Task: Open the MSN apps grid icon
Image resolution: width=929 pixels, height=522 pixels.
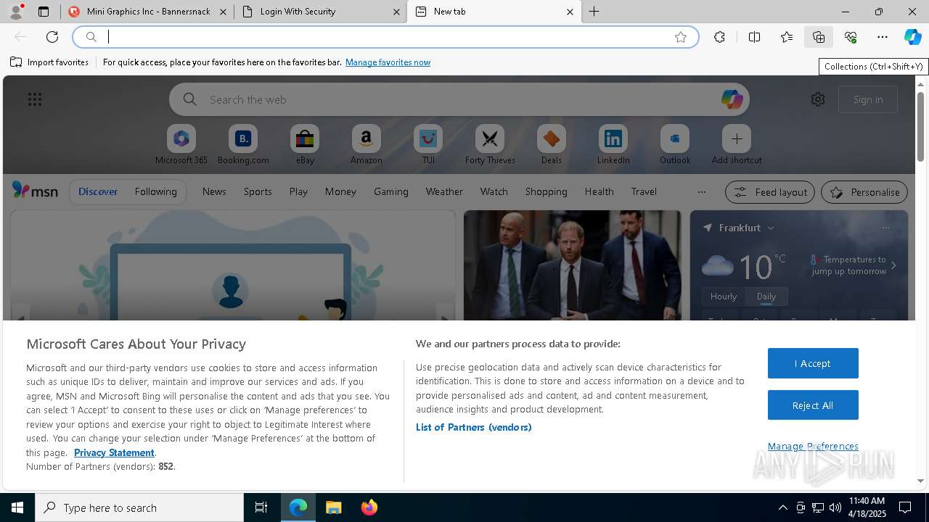Action: tap(35, 99)
